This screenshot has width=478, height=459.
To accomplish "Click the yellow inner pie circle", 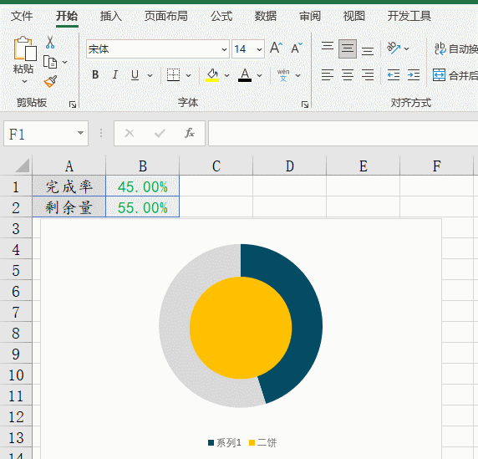I will coord(241,328).
